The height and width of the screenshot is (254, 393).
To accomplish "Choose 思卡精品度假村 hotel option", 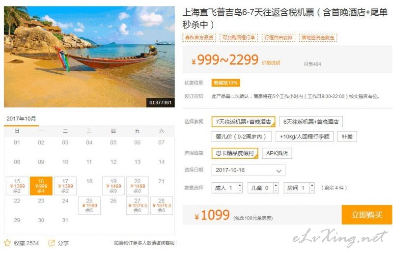I will click(x=235, y=153).
